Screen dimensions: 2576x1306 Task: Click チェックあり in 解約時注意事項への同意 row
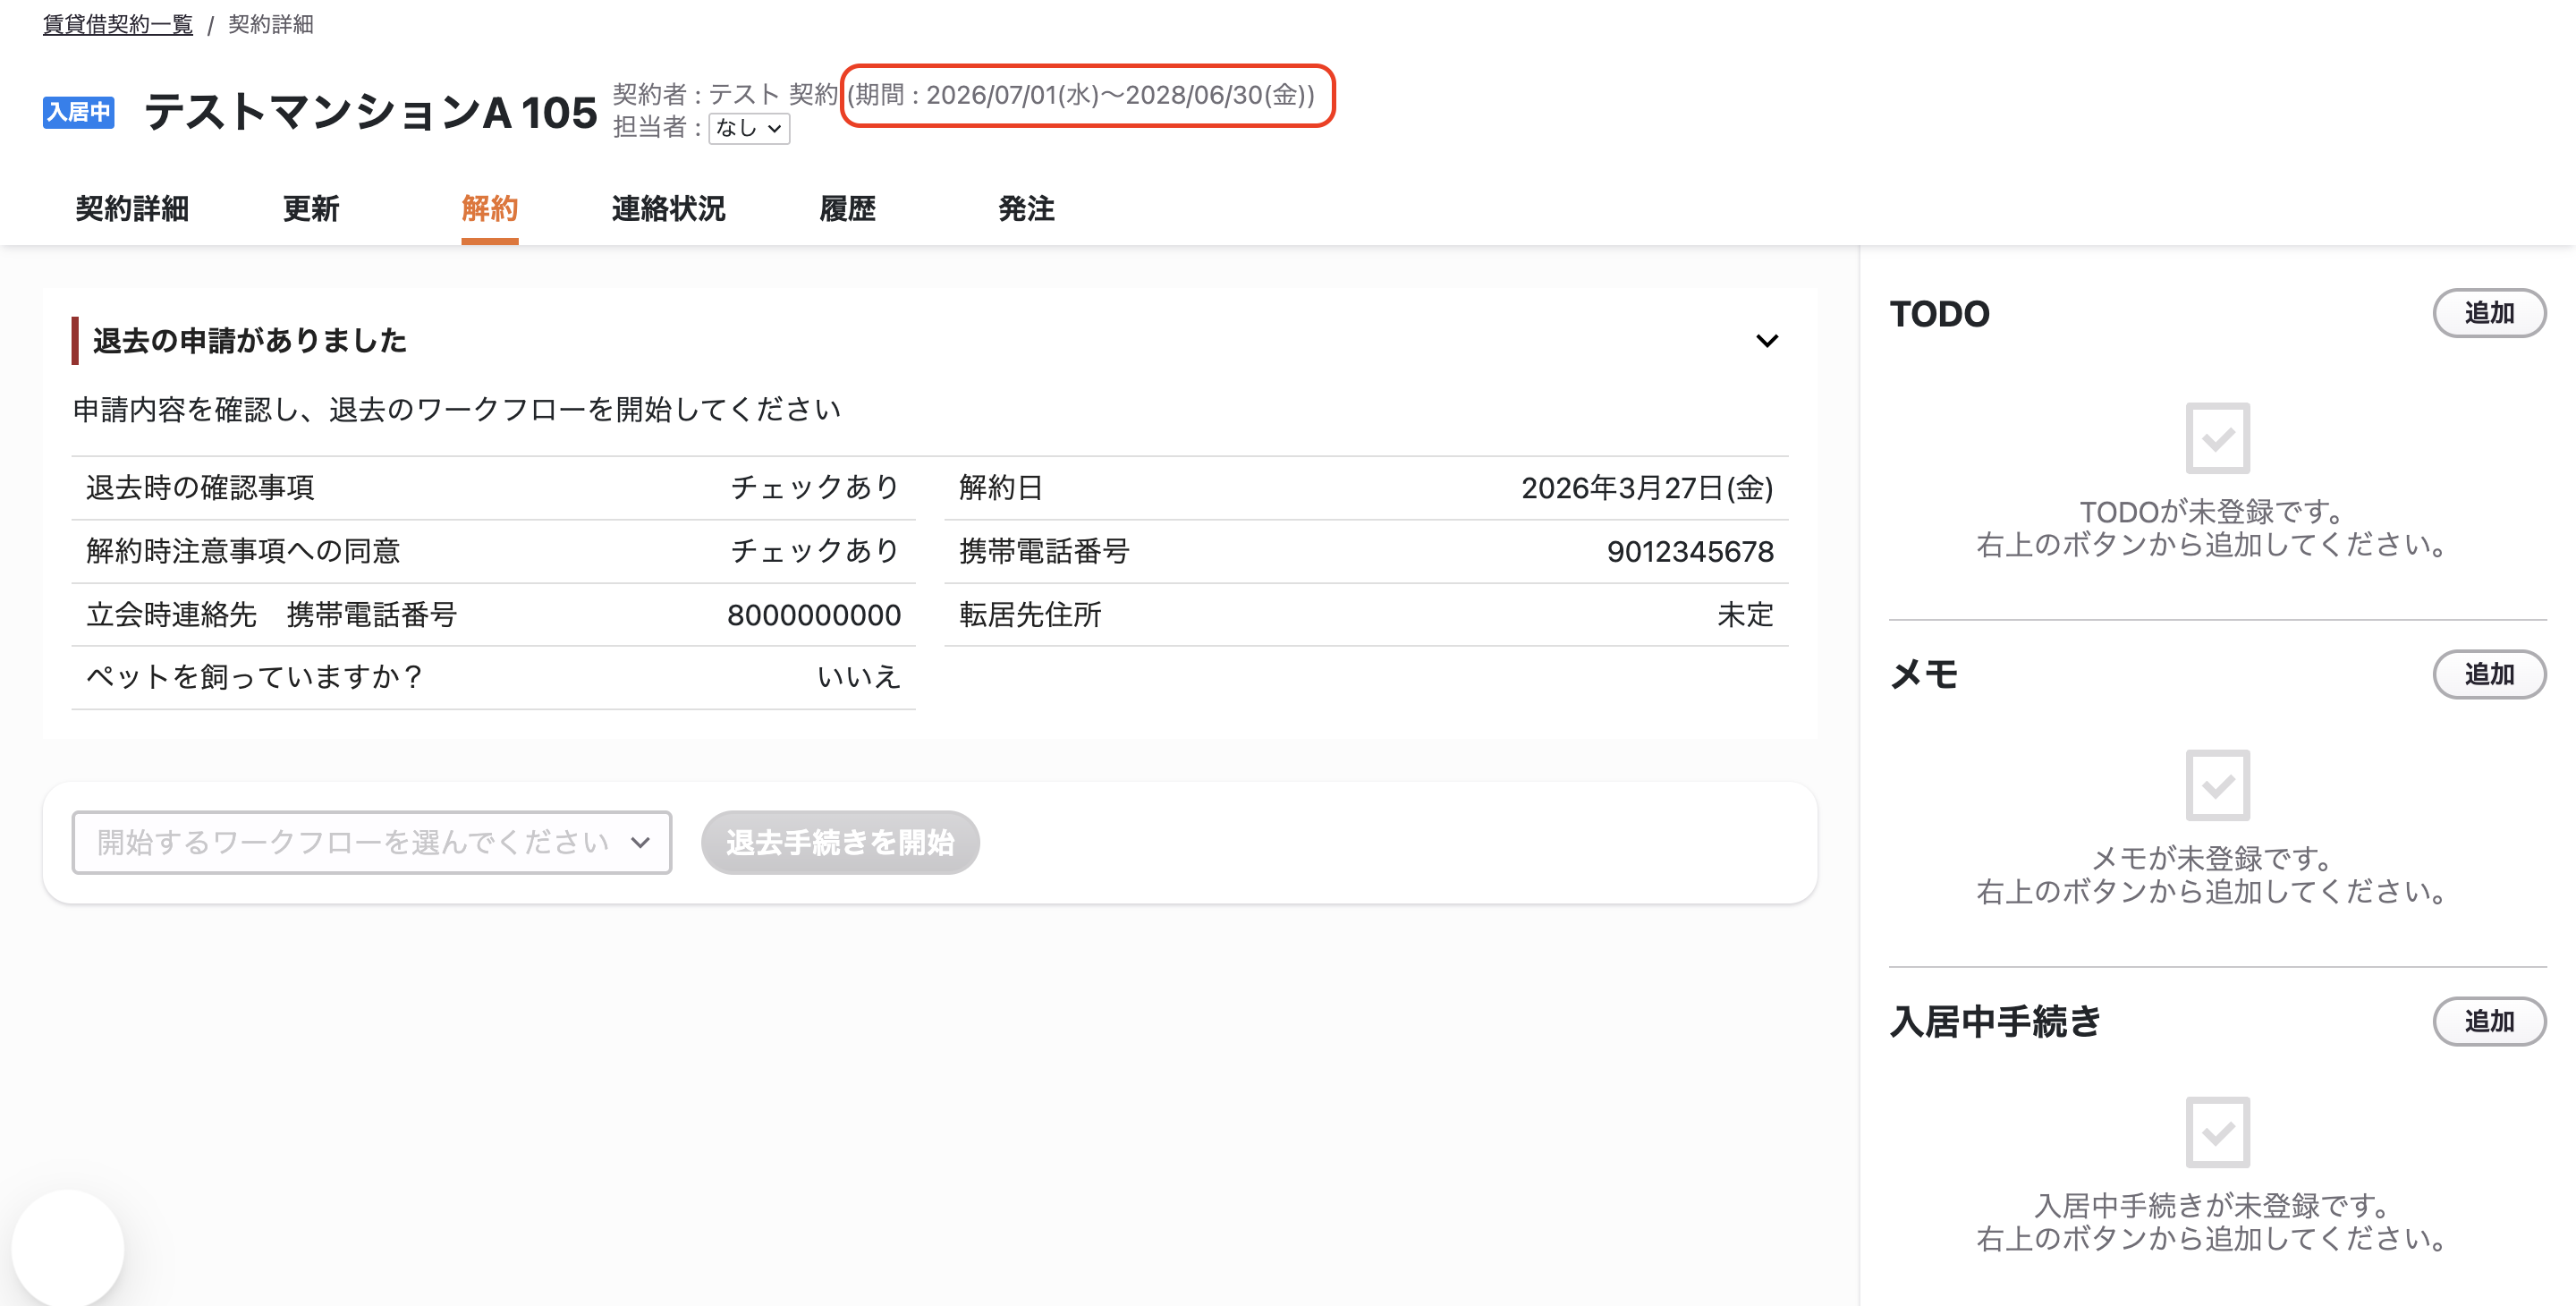point(815,551)
